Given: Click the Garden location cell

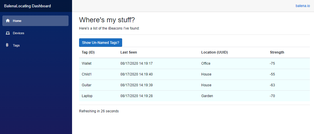Looking at the screenshot, I should (207, 96).
